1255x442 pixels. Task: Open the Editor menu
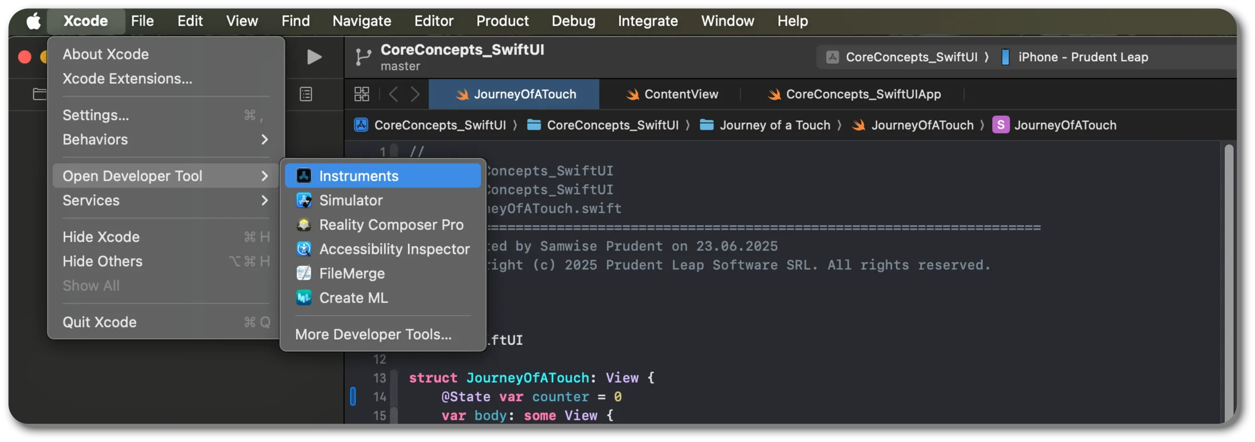pos(434,21)
